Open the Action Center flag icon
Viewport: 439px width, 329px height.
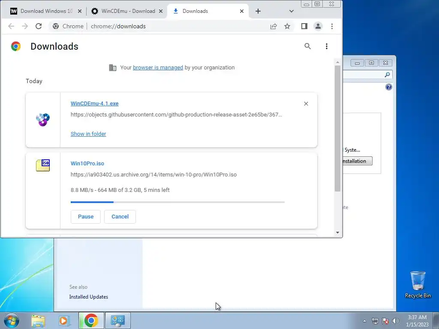[385, 321]
